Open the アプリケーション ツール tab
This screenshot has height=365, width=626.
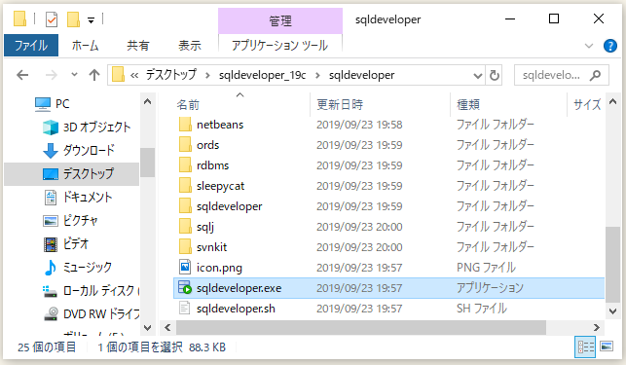[x=279, y=45]
